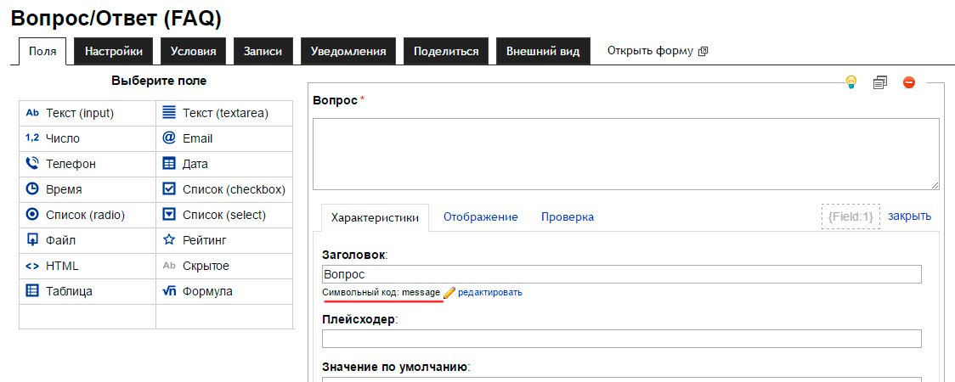
Task: Add a Дата calendar field
Action: click(x=195, y=164)
